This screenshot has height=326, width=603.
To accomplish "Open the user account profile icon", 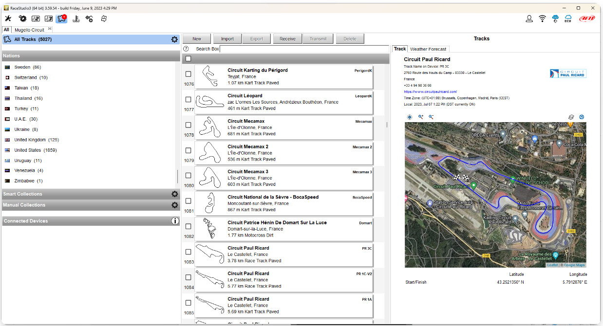I will point(529,18).
